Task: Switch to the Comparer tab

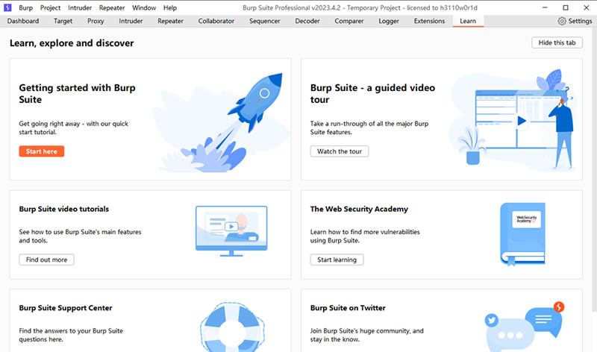Action: [349, 21]
